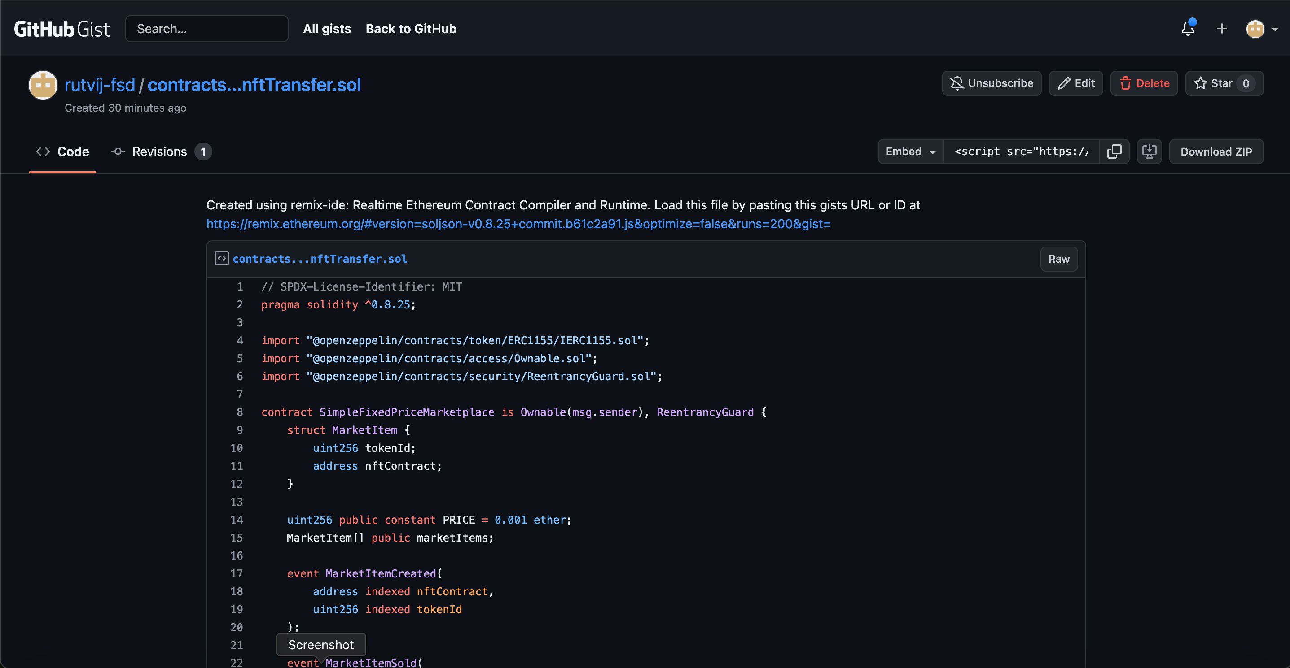1290x668 pixels.
Task: Click the plus new gist icon
Action: click(x=1221, y=28)
